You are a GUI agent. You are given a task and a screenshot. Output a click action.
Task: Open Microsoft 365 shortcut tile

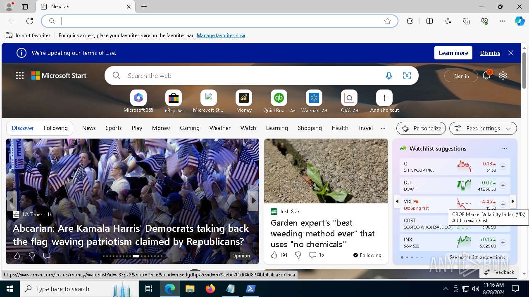[x=138, y=101]
